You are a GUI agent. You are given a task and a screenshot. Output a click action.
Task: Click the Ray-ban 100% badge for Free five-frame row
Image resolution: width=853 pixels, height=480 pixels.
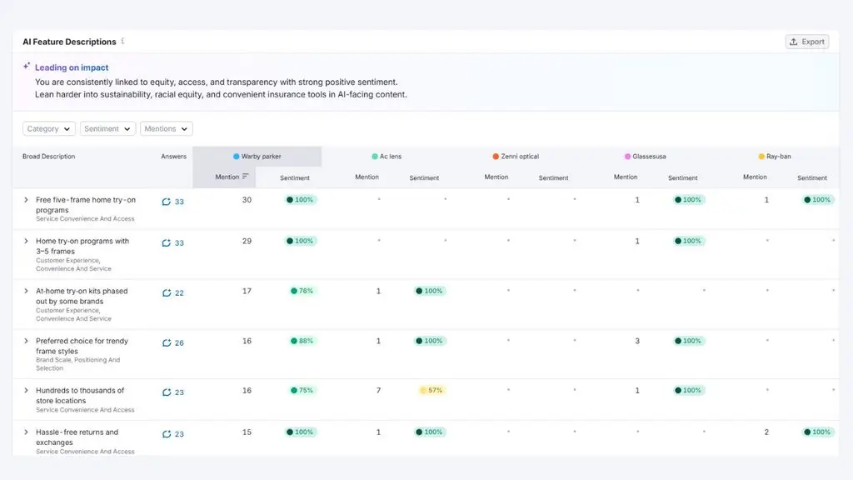817,200
